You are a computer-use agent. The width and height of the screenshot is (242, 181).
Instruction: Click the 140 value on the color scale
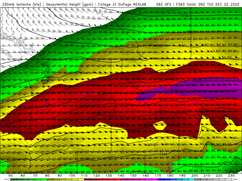(121, 176)
